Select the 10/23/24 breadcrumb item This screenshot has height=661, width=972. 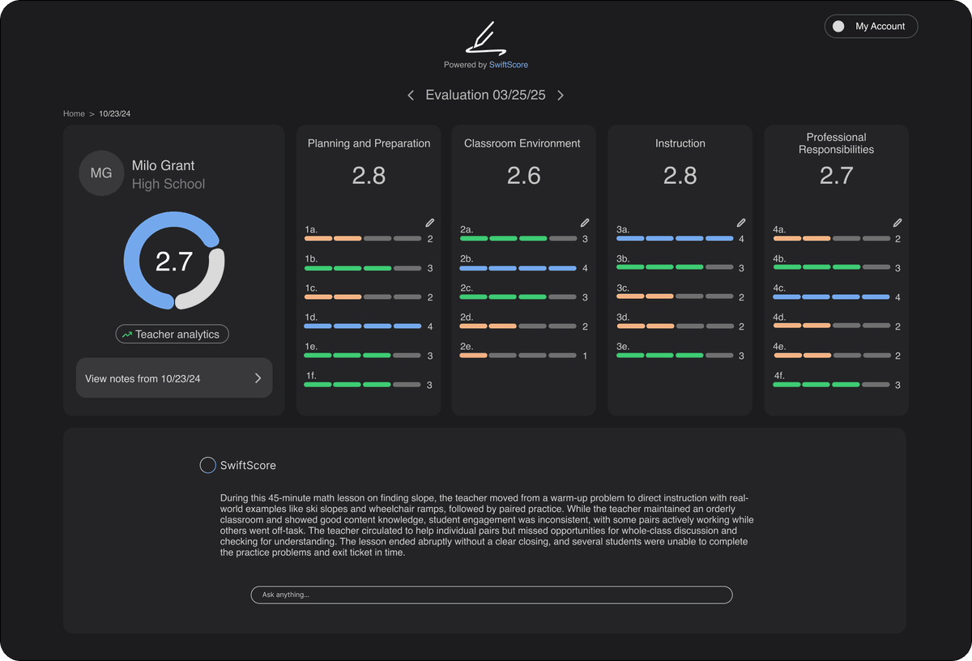[113, 113]
